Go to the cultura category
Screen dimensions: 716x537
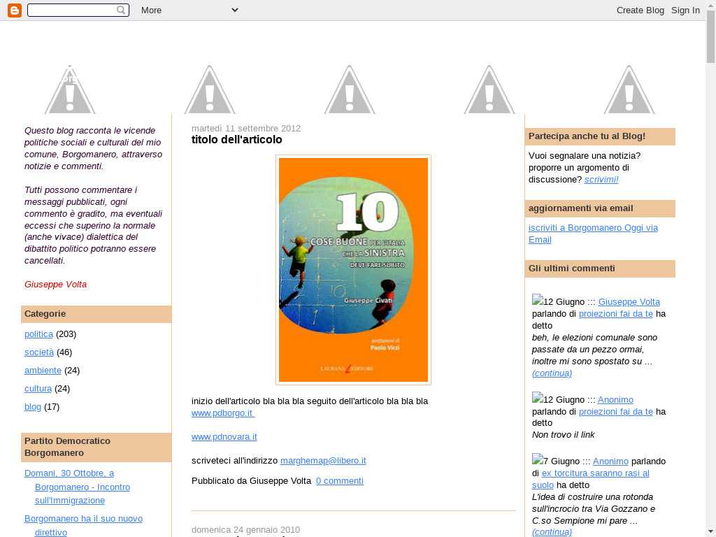38,389
